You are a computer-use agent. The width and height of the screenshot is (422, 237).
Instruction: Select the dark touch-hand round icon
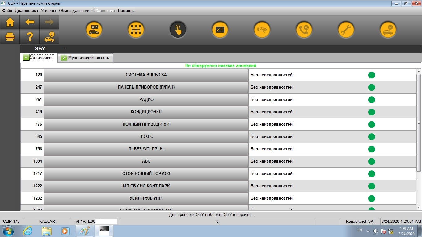tap(178, 30)
